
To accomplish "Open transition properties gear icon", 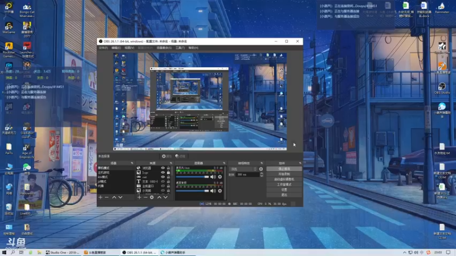I will (261, 169).
